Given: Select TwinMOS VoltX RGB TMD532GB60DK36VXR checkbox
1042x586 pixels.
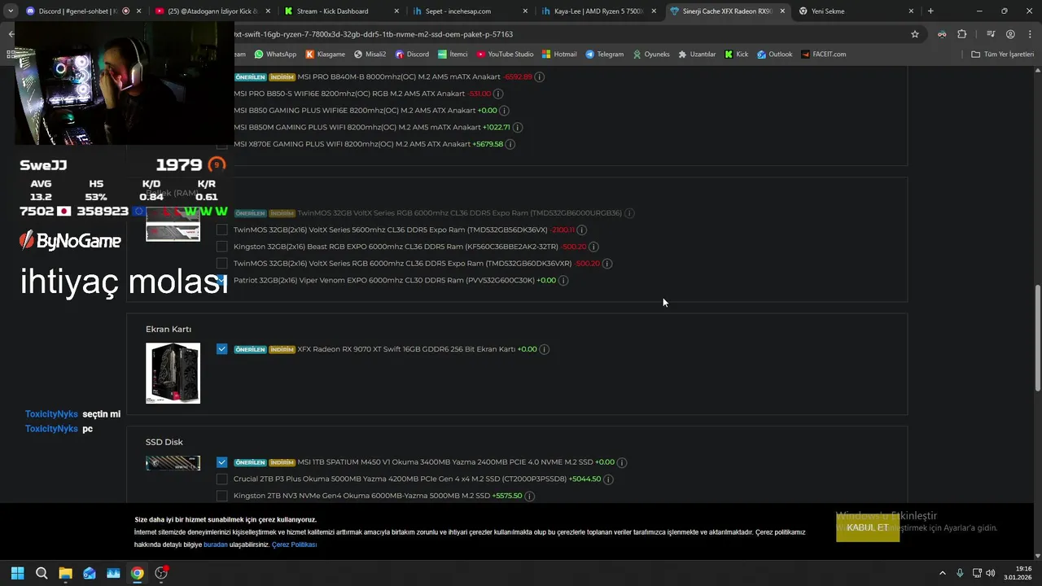Looking at the screenshot, I should click(221, 264).
